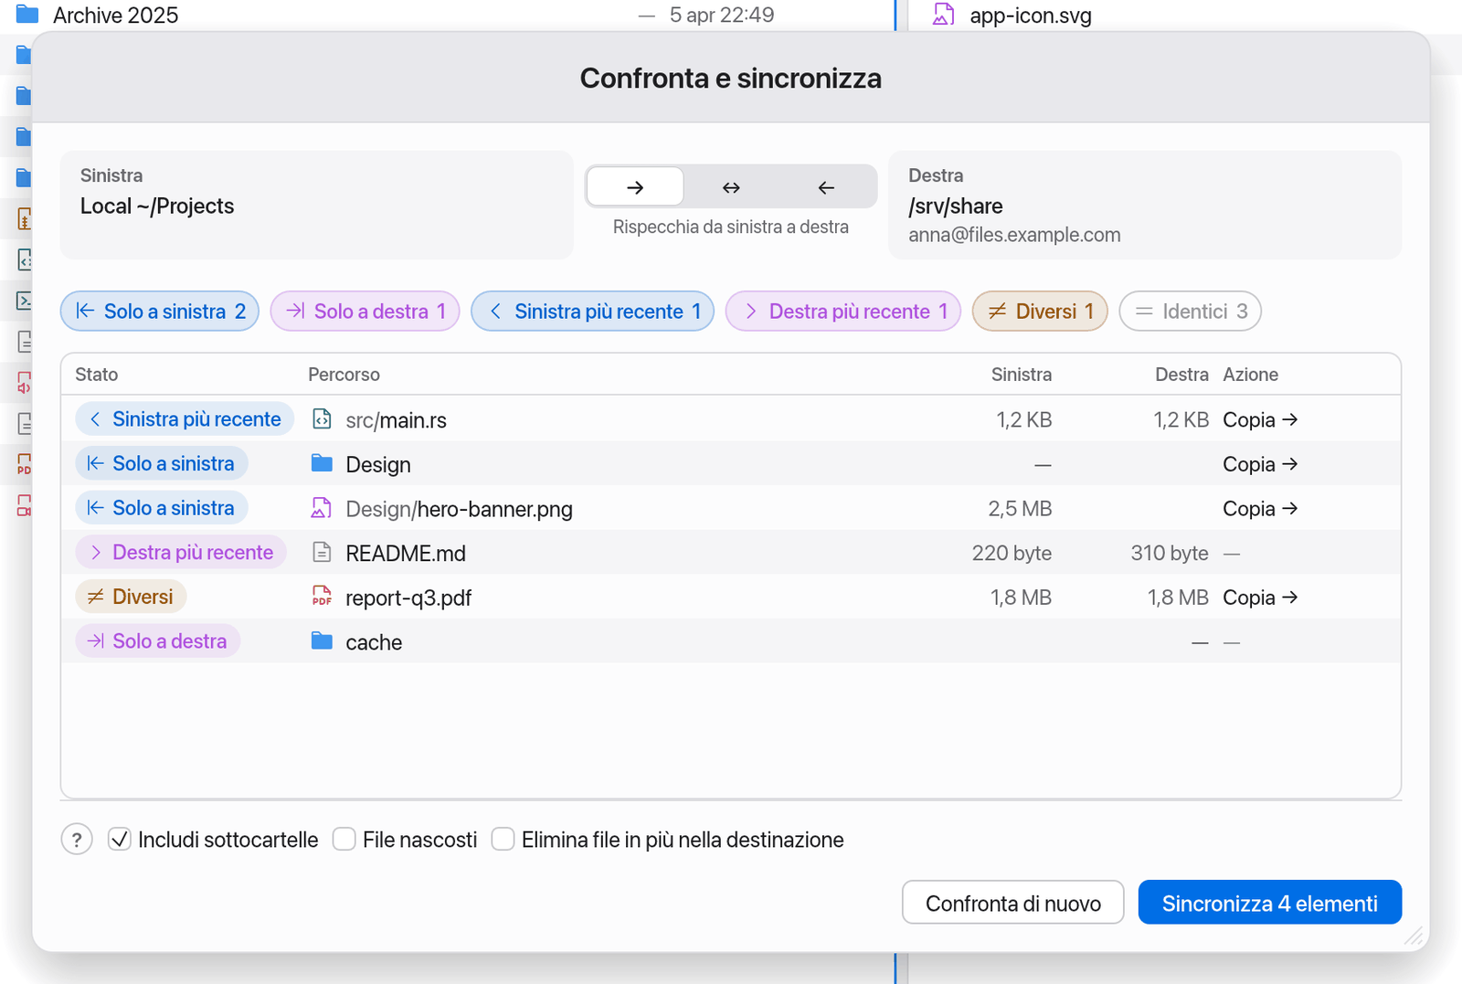The height and width of the screenshot is (984, 1462).
Task: Click Diversi status badge in report-q3.pdf row
Action: [131, 597]
